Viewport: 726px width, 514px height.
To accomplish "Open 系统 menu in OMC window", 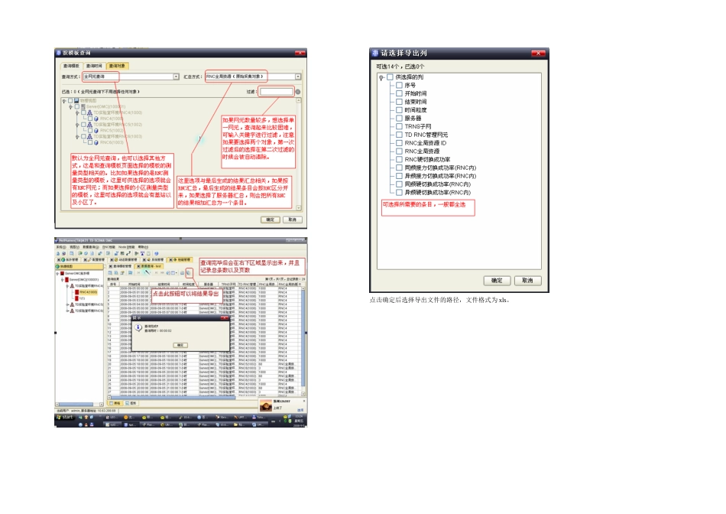I will (x=61, y=247).
